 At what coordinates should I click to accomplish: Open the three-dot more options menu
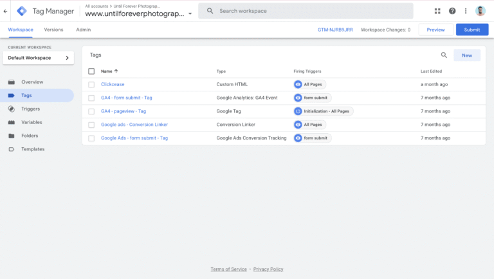tap(466, 11)
